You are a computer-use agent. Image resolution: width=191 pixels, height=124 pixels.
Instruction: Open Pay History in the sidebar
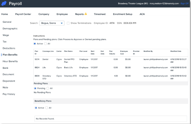point(9,94)
